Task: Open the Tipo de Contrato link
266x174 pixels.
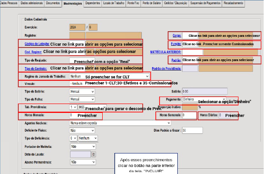Action: click(35, 69)
